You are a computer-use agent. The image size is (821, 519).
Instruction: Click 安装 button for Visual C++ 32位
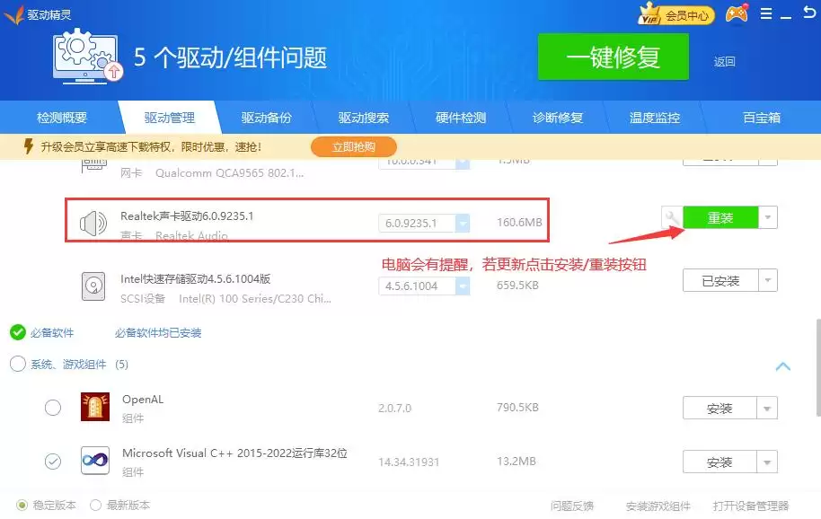[x=719, y=462]
